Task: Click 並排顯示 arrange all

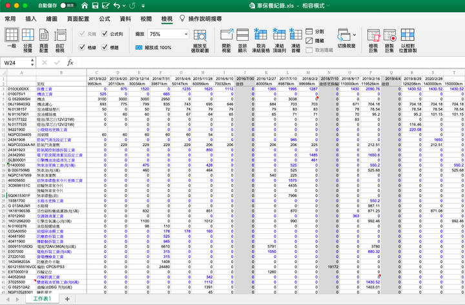Action: (x=243, y=41)
